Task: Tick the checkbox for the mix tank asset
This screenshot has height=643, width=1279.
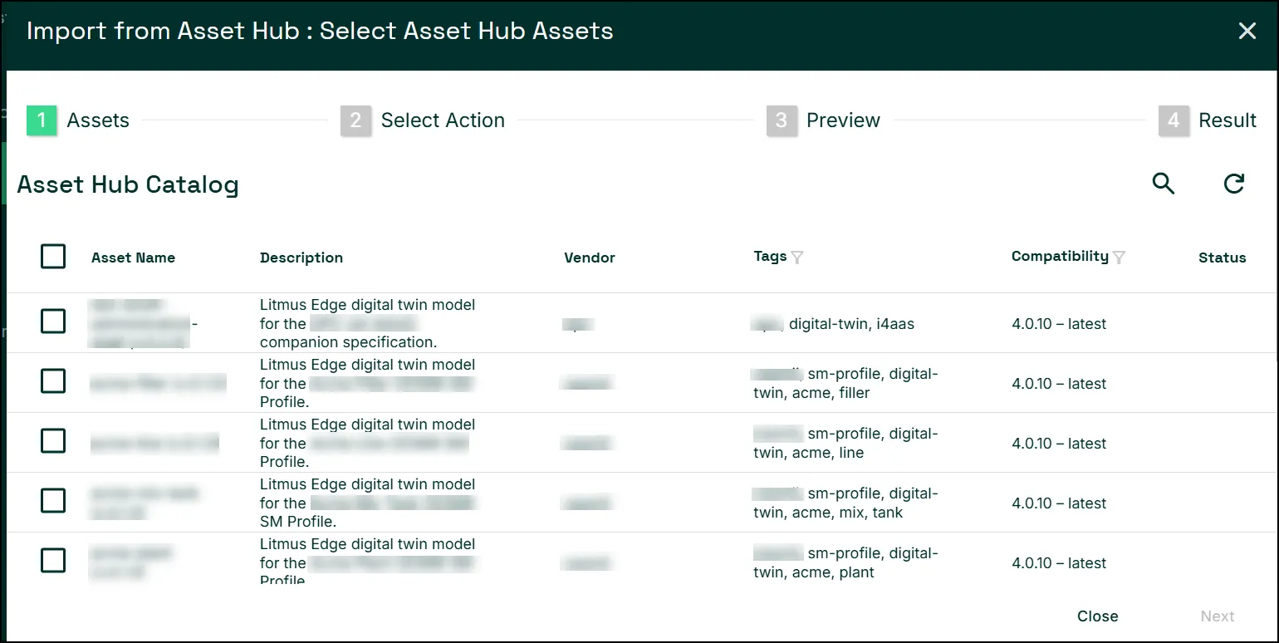Action: click(53, 500)
